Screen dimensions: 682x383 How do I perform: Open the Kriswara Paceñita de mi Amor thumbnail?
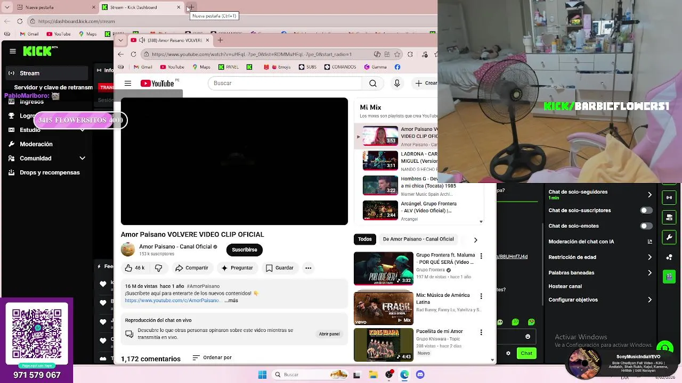pos(384,345)
